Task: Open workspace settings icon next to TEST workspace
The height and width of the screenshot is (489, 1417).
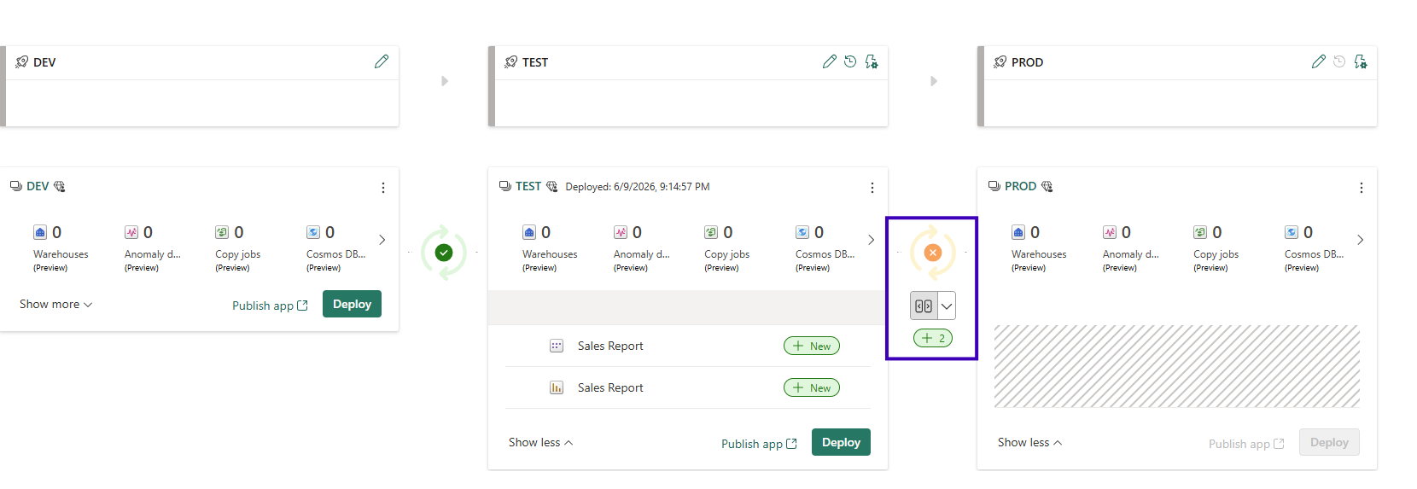Action: 552,186
